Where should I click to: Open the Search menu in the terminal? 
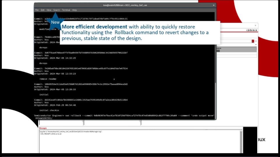click(56, 10)
